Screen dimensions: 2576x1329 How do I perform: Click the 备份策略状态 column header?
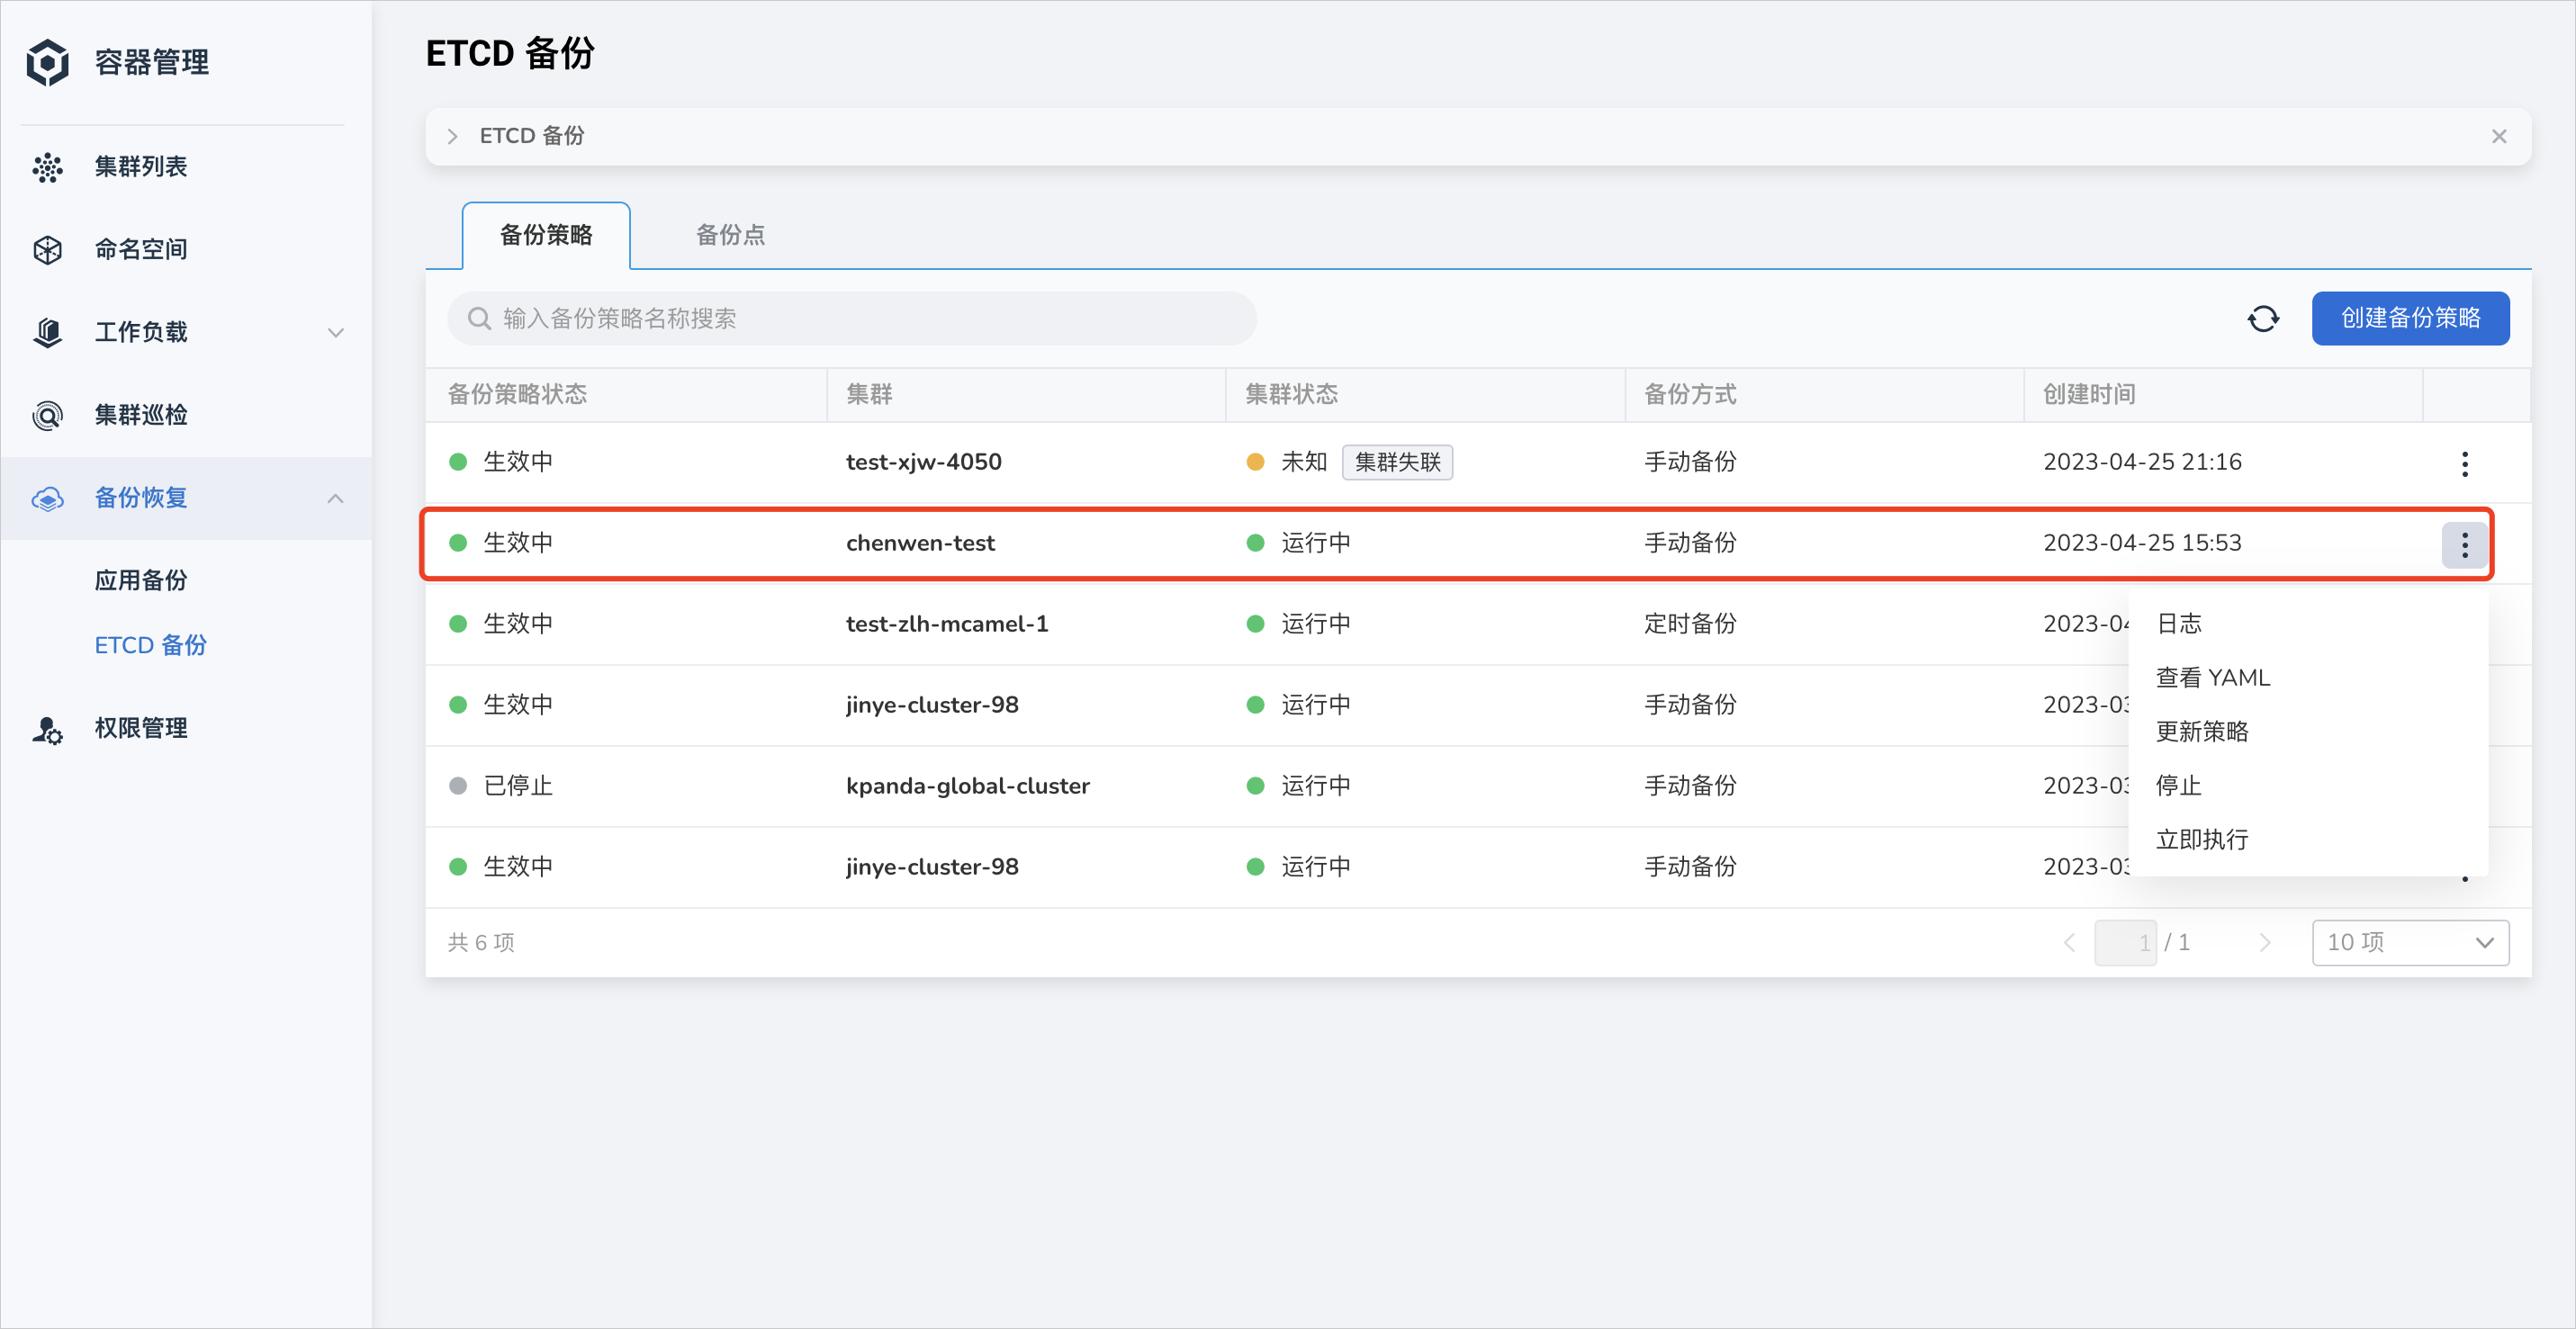click(x=517, y=395)
